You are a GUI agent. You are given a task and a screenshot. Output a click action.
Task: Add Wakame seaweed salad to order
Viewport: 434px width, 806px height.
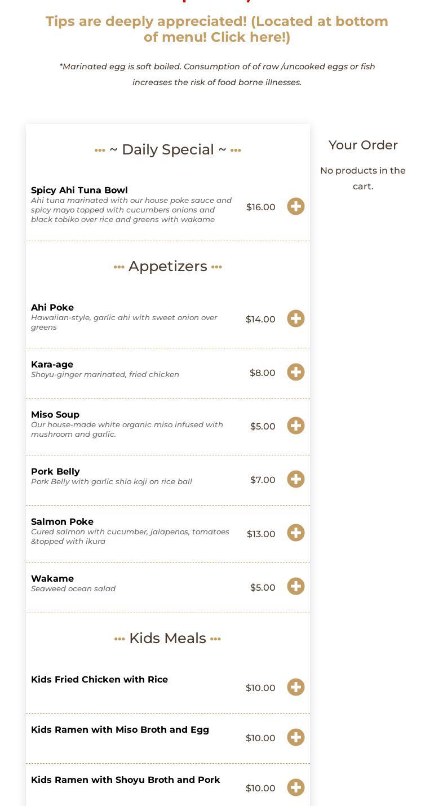click(x=296, y=586)
